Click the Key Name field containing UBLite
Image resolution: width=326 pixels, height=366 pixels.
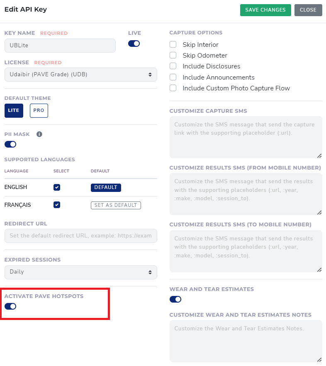(60, 46)
